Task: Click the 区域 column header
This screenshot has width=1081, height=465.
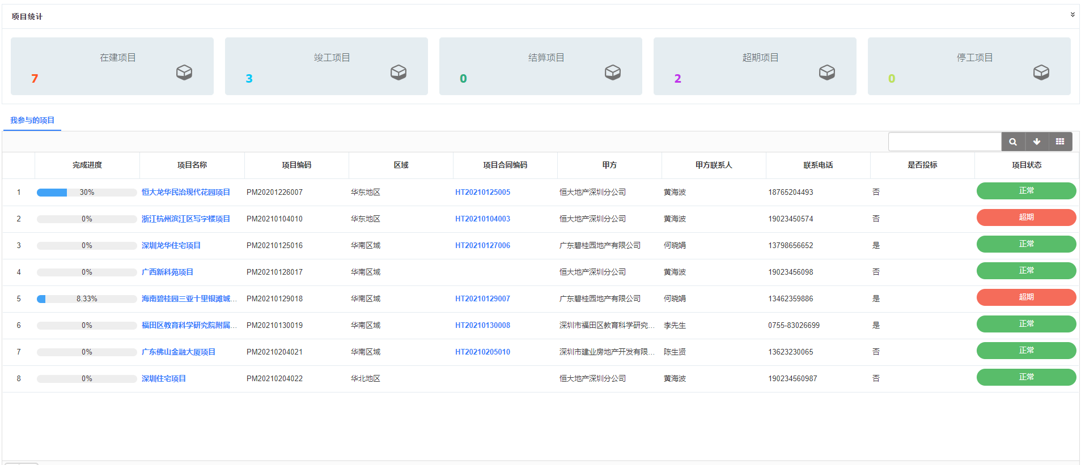Action: (401, 165)
